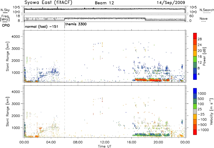Click the red top segment of Power colorbar
Image resolution: width=214 pixels, height=148 pixels.
click(195, 36)
